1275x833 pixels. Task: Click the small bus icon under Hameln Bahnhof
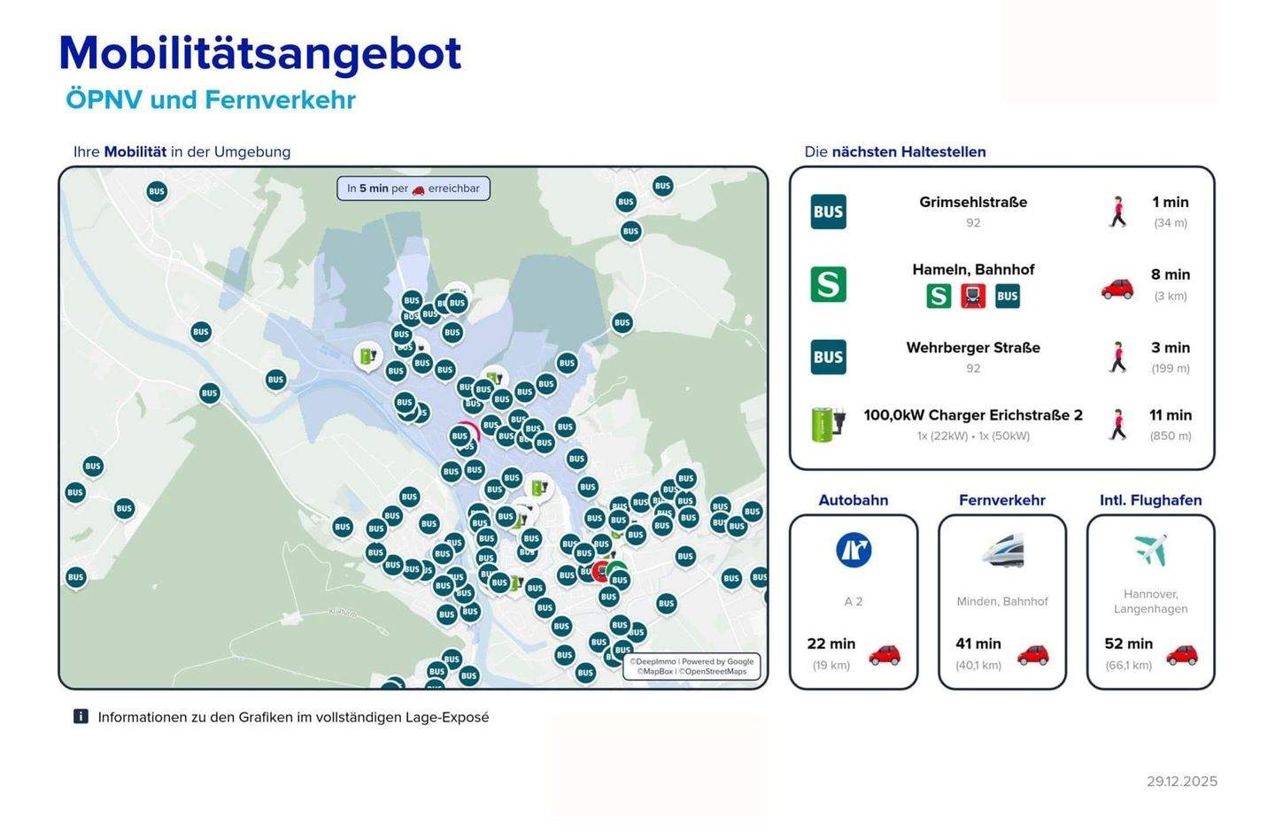(1008, 296)
